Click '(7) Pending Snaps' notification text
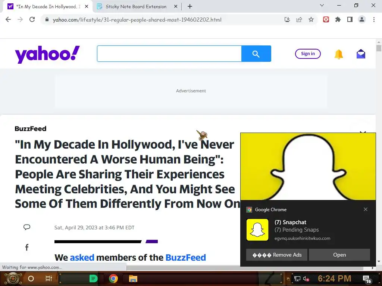Screen dimensions: 382x286 (297, 230)
